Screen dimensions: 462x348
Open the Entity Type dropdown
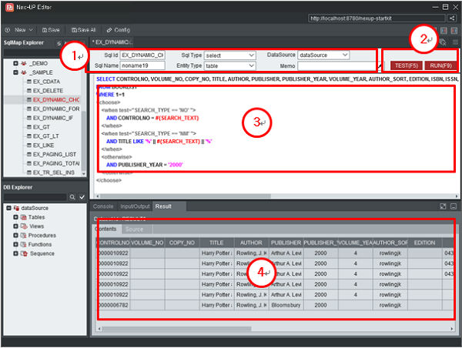(x=229, y=65)
